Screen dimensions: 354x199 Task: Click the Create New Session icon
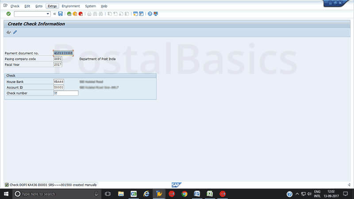click(135, 14)
